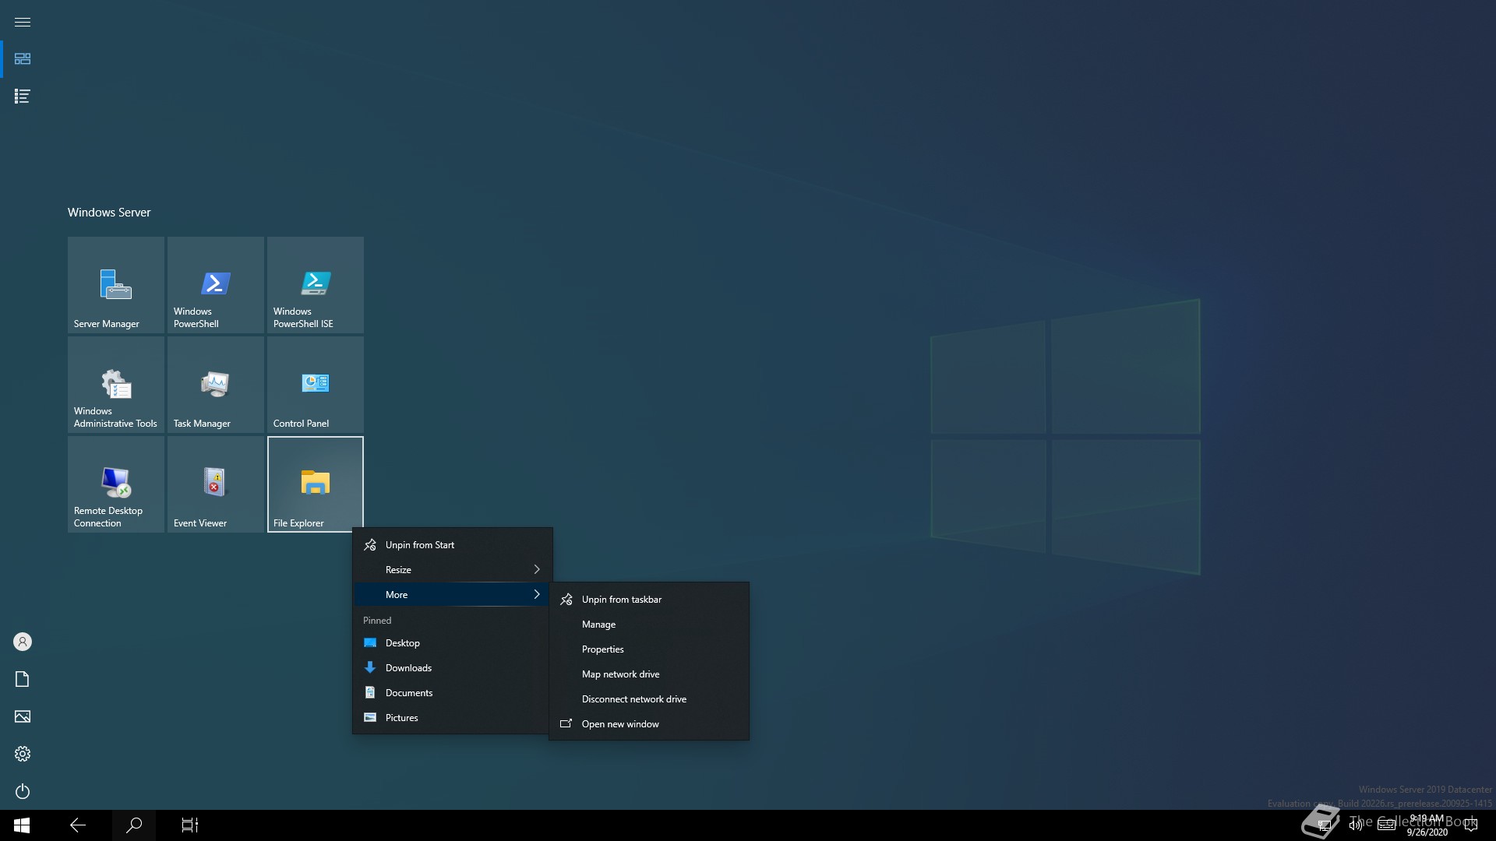Expand the Resize submenu

[452, 570]
